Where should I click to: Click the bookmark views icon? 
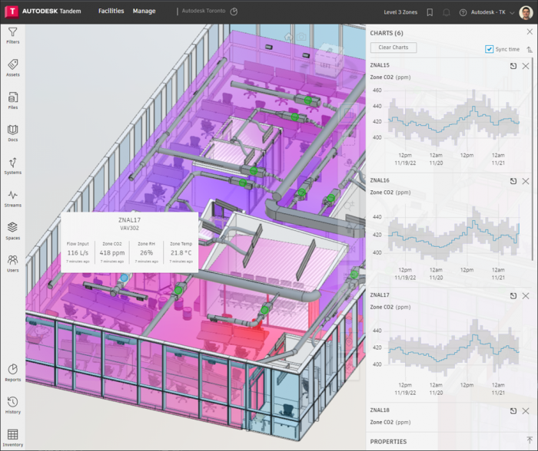(x=430, y=12)
